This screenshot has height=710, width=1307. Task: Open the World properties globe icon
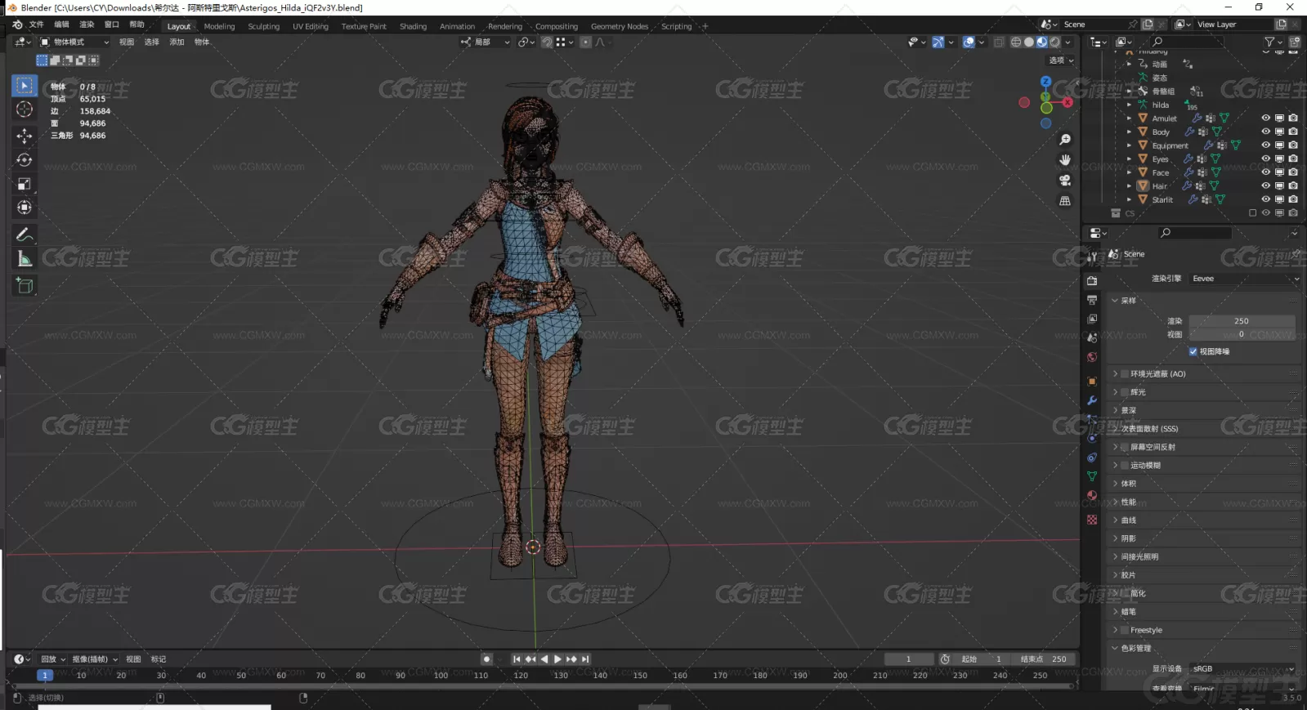[x=1092, y=357]
